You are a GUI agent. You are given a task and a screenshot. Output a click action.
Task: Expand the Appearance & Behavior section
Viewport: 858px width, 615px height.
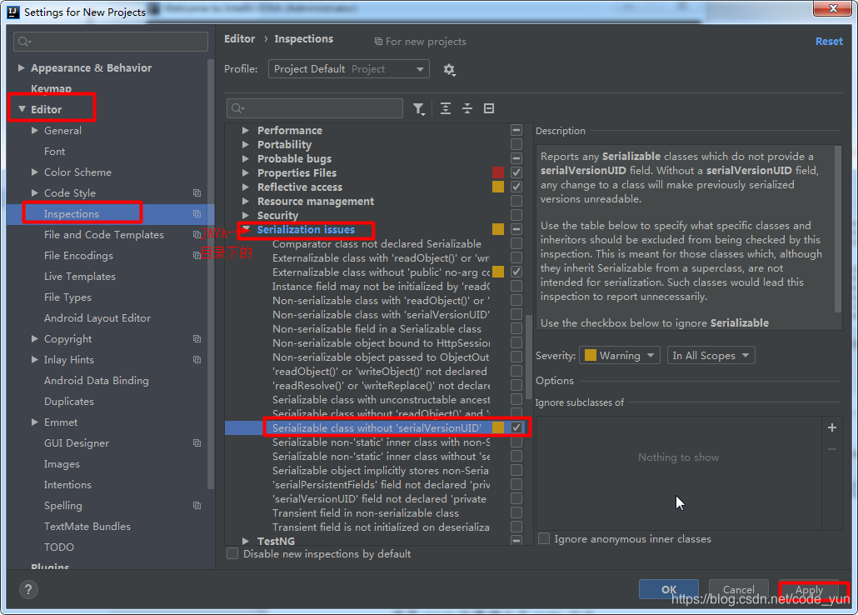[x=22, y=67]
